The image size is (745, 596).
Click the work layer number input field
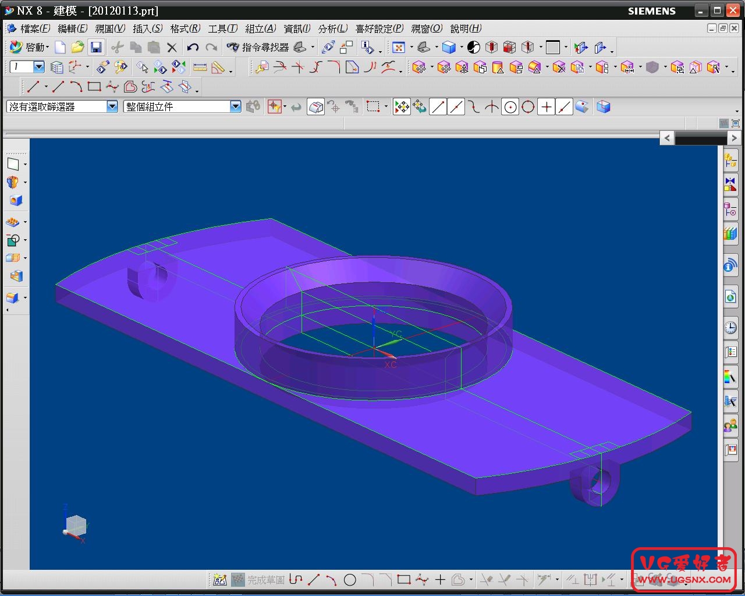point(21,67)
